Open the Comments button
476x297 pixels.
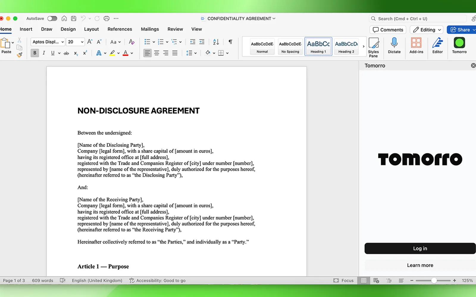coord(388,30)
